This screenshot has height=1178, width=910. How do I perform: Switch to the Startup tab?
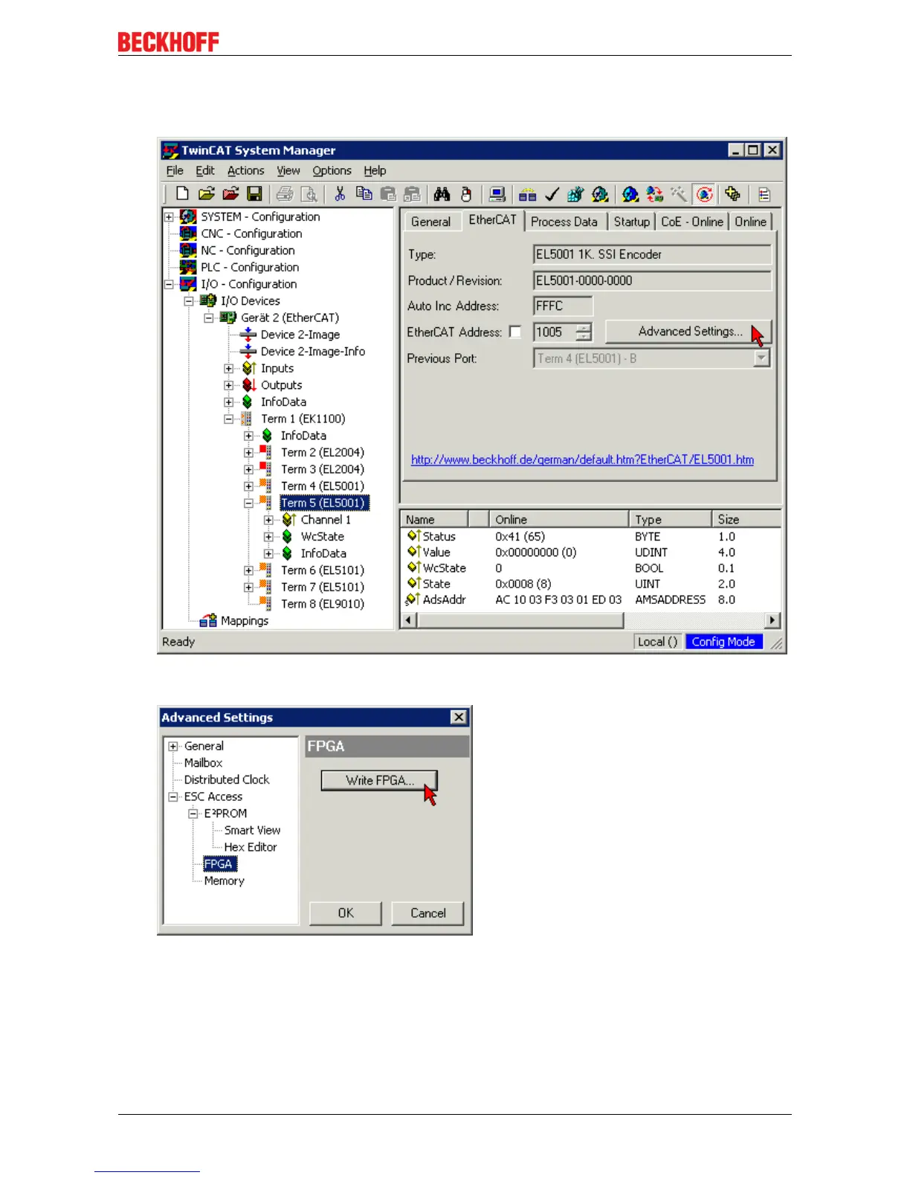coord(631,222)
